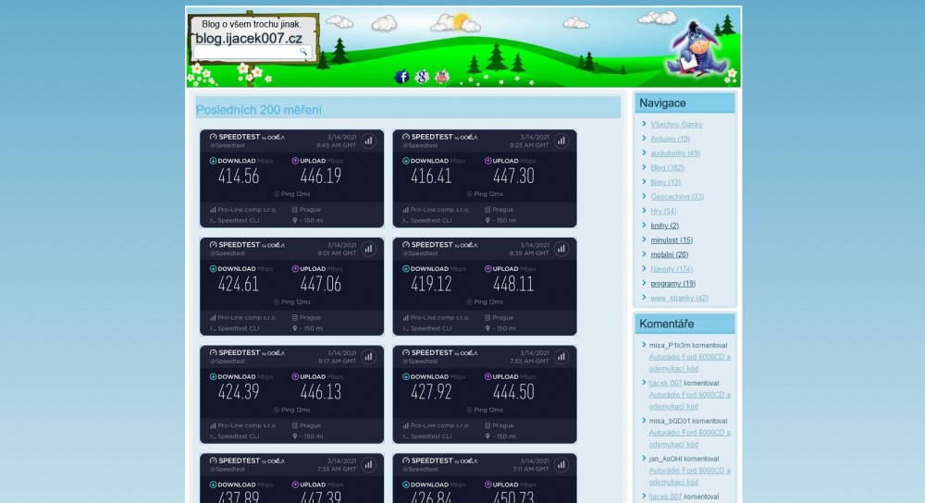Image resolution: width=925 pixels, height=503 pixels.
Task: Select the Arduino (19) category
Action: 670,139
